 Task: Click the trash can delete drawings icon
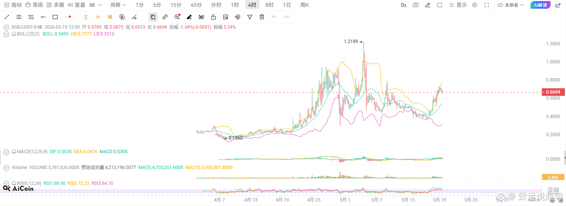(262, 17)
